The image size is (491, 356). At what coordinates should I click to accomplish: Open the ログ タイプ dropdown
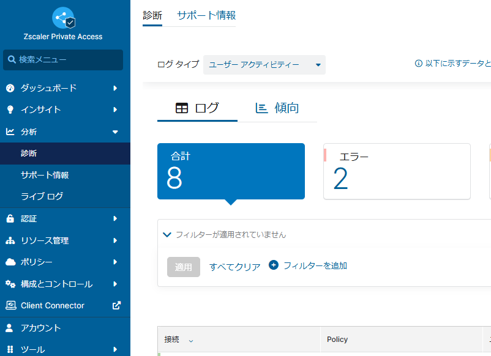[264, 65]
